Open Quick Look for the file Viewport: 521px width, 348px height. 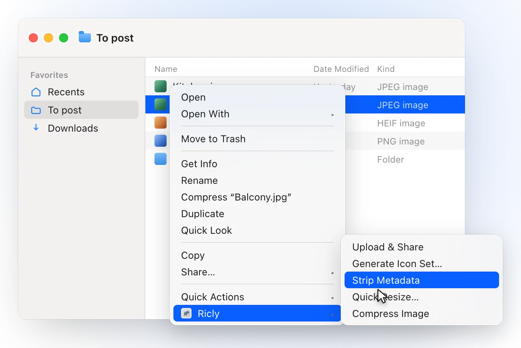[257, 230]
